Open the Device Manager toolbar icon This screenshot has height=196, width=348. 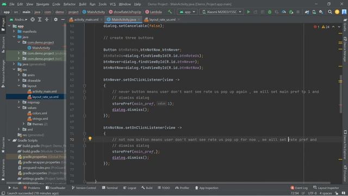click(x=314, y=12)
